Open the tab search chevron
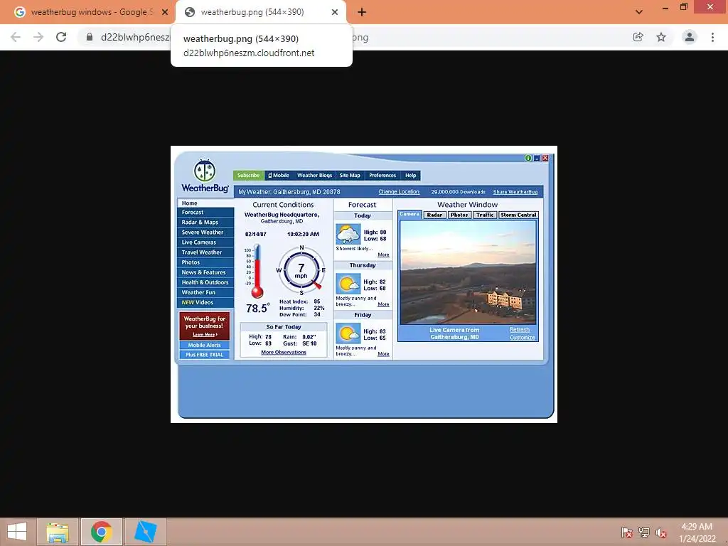728x546 pixels. point(639,12)
